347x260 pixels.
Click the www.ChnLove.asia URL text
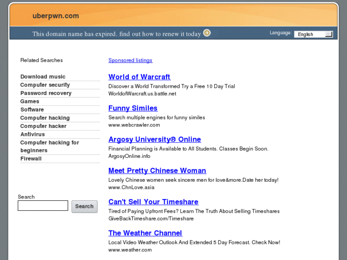[131, 187]
